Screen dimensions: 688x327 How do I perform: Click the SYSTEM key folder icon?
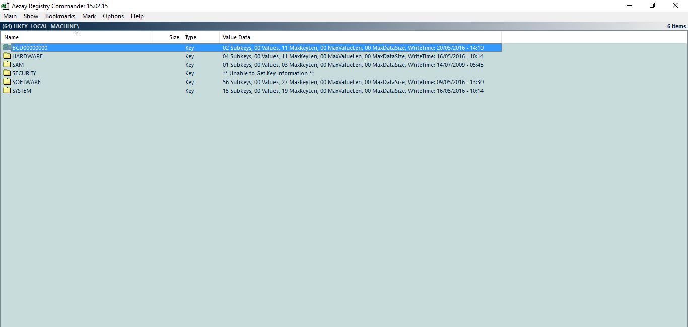[x=7, y=91]
